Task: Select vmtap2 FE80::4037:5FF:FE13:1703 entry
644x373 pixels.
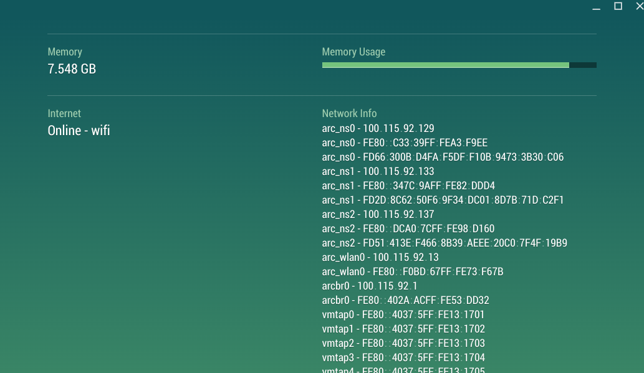Action: (403, 343)
